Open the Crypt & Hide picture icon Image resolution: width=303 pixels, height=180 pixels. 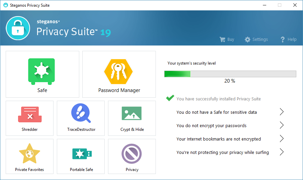tap(132, 114)
